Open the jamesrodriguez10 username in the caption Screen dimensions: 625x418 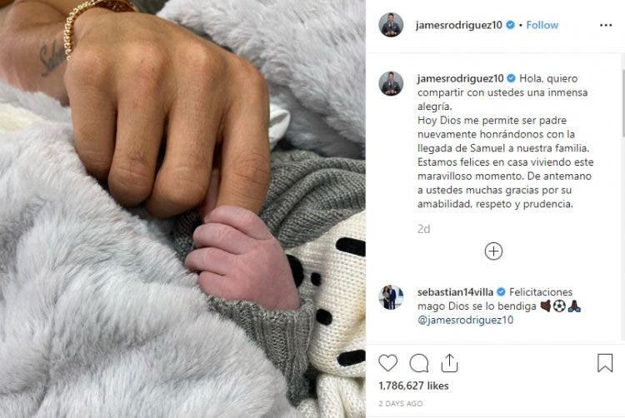tap(461, 78)
